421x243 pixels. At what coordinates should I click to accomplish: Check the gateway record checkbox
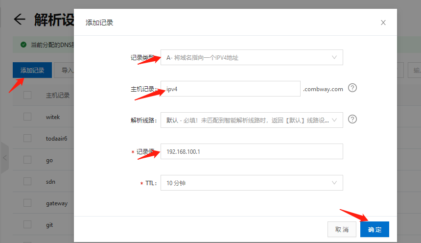(x=27, y=203)
